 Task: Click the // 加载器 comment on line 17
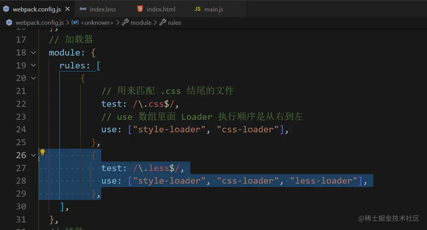(x=71, y=40)
